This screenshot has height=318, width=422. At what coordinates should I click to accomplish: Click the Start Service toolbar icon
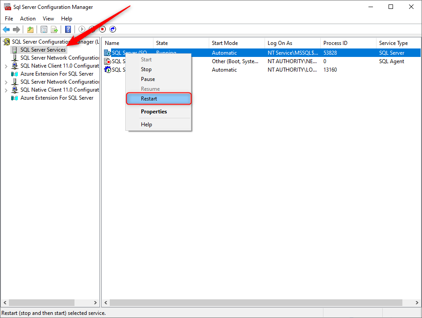(82, 29)
